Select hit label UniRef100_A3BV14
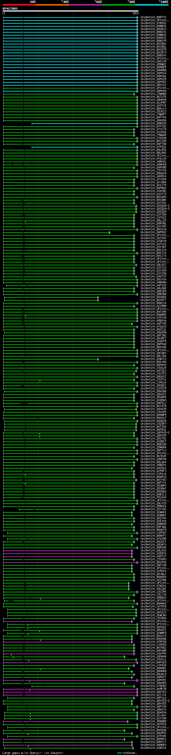This screenshot has height=755, width=171. 153,748
